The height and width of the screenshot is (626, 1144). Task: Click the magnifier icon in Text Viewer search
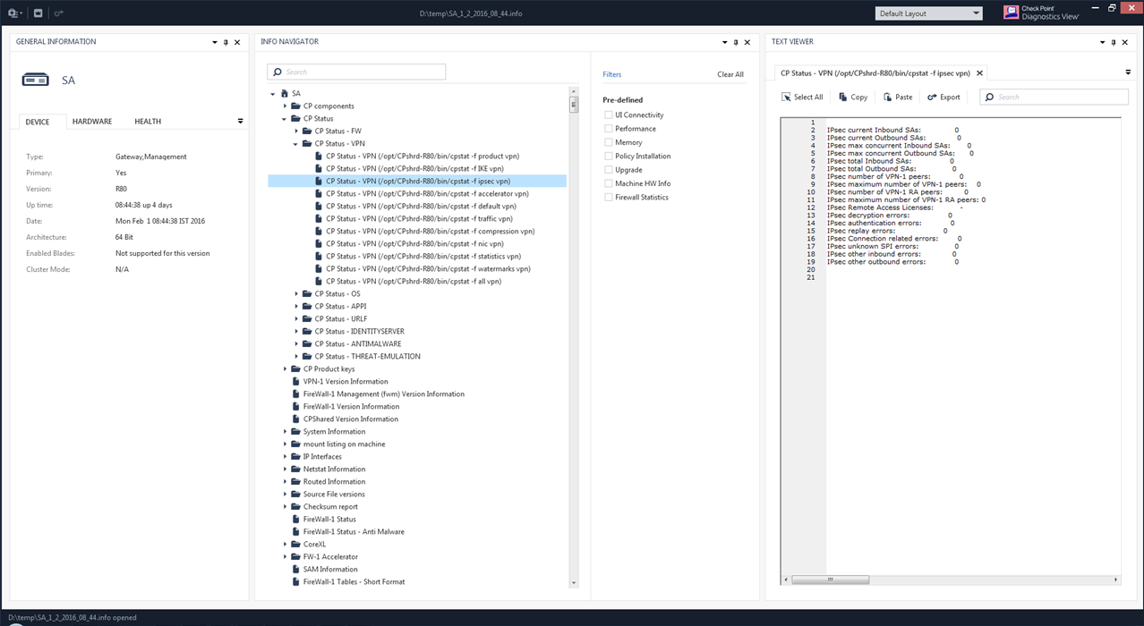pos(990,97)
